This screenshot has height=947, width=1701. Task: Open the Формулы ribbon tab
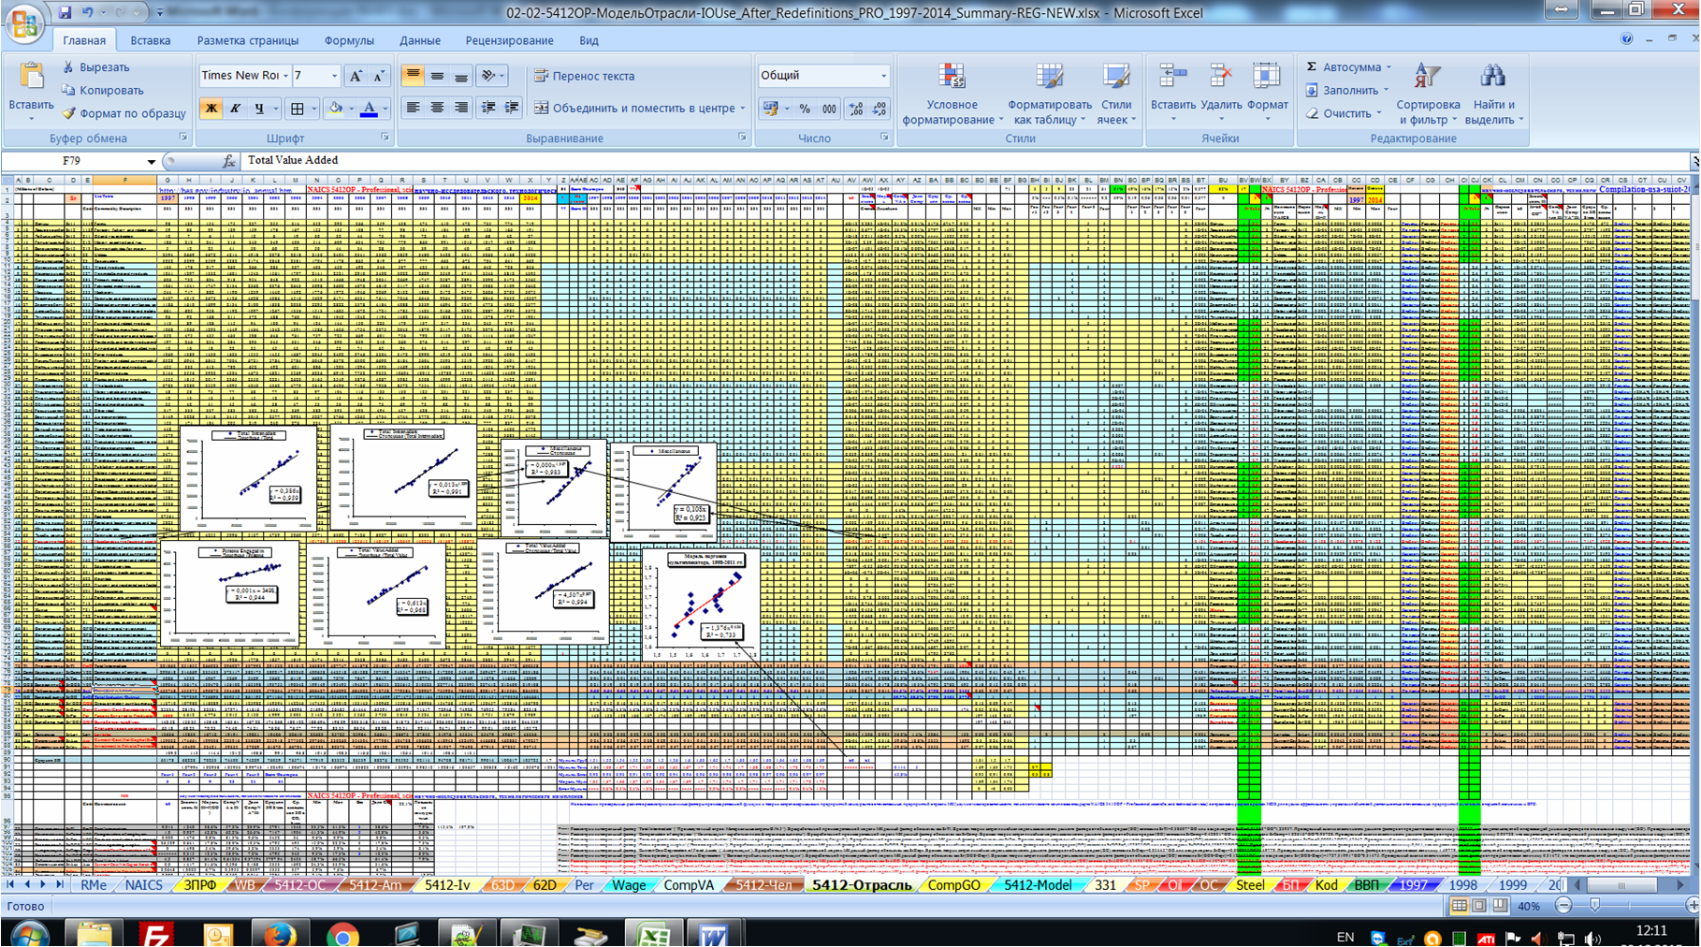click(x=348, y=40)
